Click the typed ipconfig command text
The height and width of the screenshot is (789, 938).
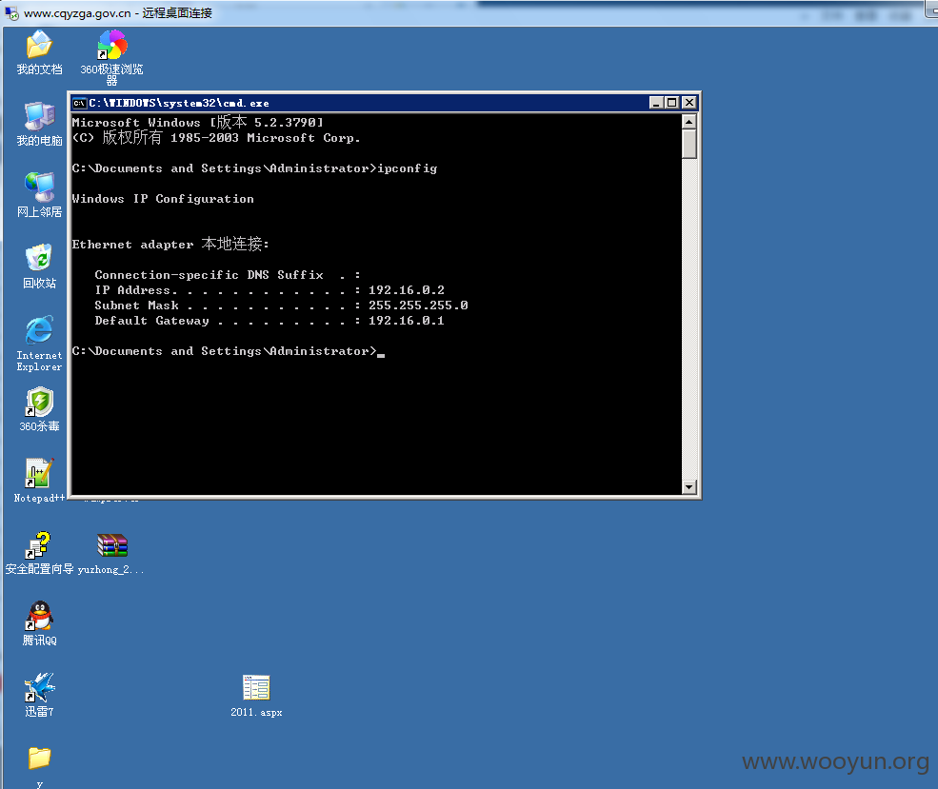point(408,168)
